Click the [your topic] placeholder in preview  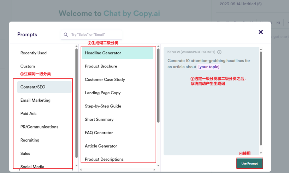point(209,67)
